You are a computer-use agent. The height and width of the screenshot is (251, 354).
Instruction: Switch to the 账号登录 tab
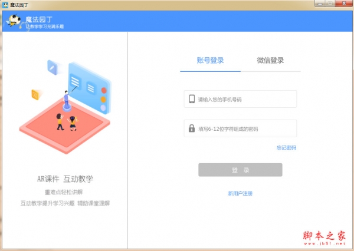210,61
